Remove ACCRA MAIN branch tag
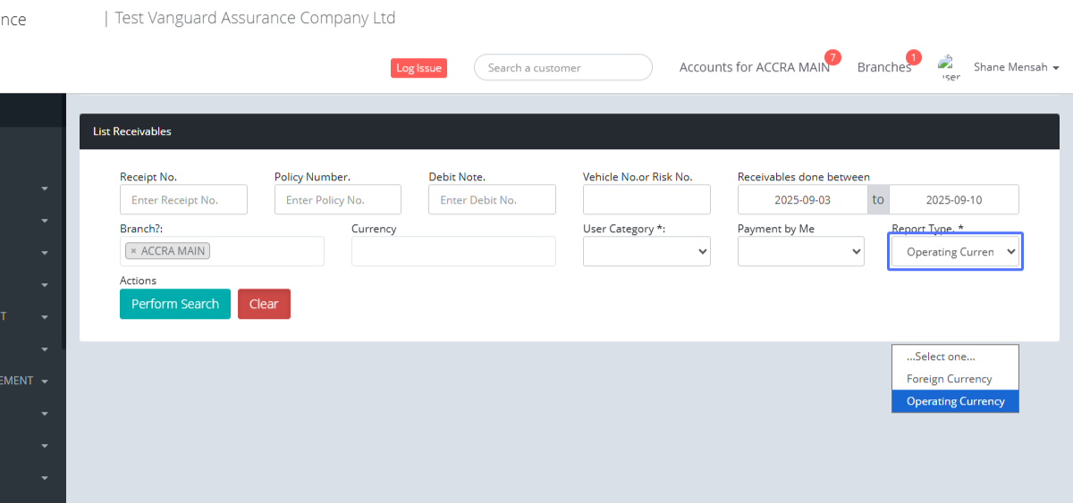Image resolution: width=1073 pixels, height=503 pixels. coord(134,251)
